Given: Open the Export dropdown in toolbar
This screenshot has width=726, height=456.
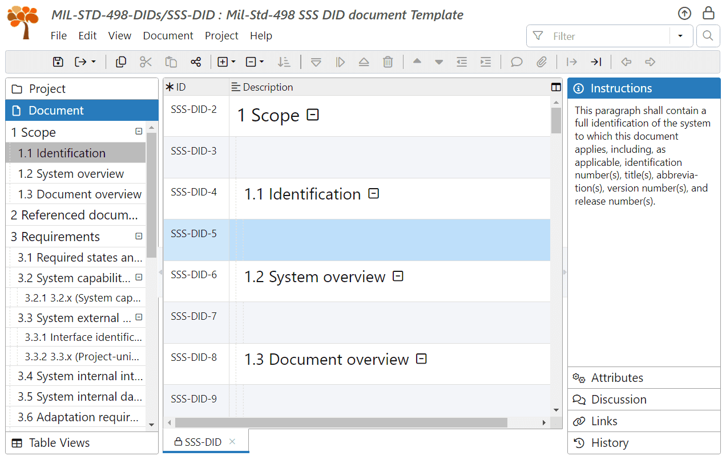Looking at the screenshot, I should 86,62.
